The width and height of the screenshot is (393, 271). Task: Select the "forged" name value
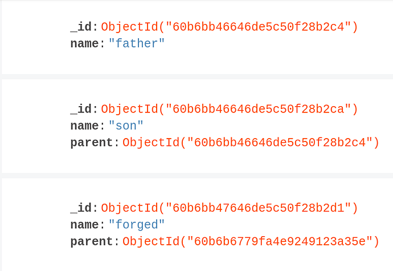(137, 225)
